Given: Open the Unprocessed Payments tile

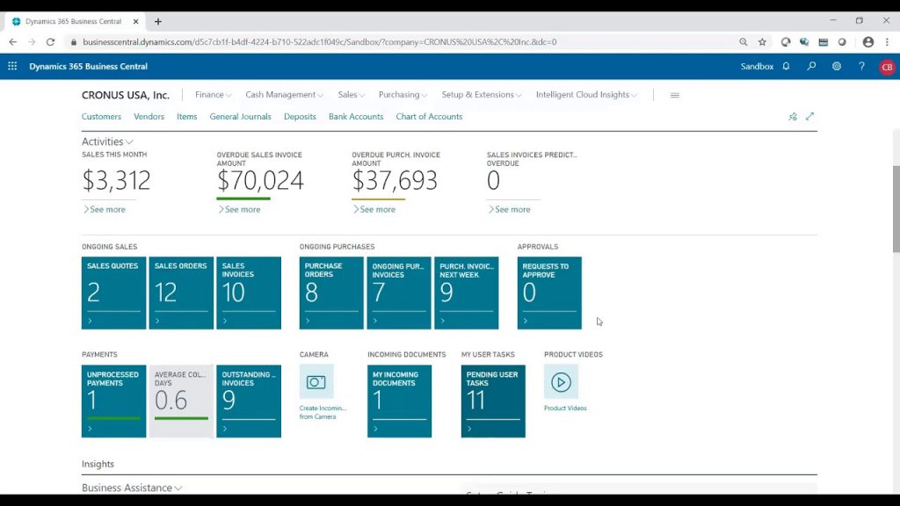Looking at the screenshot, I should click(113, 401).
